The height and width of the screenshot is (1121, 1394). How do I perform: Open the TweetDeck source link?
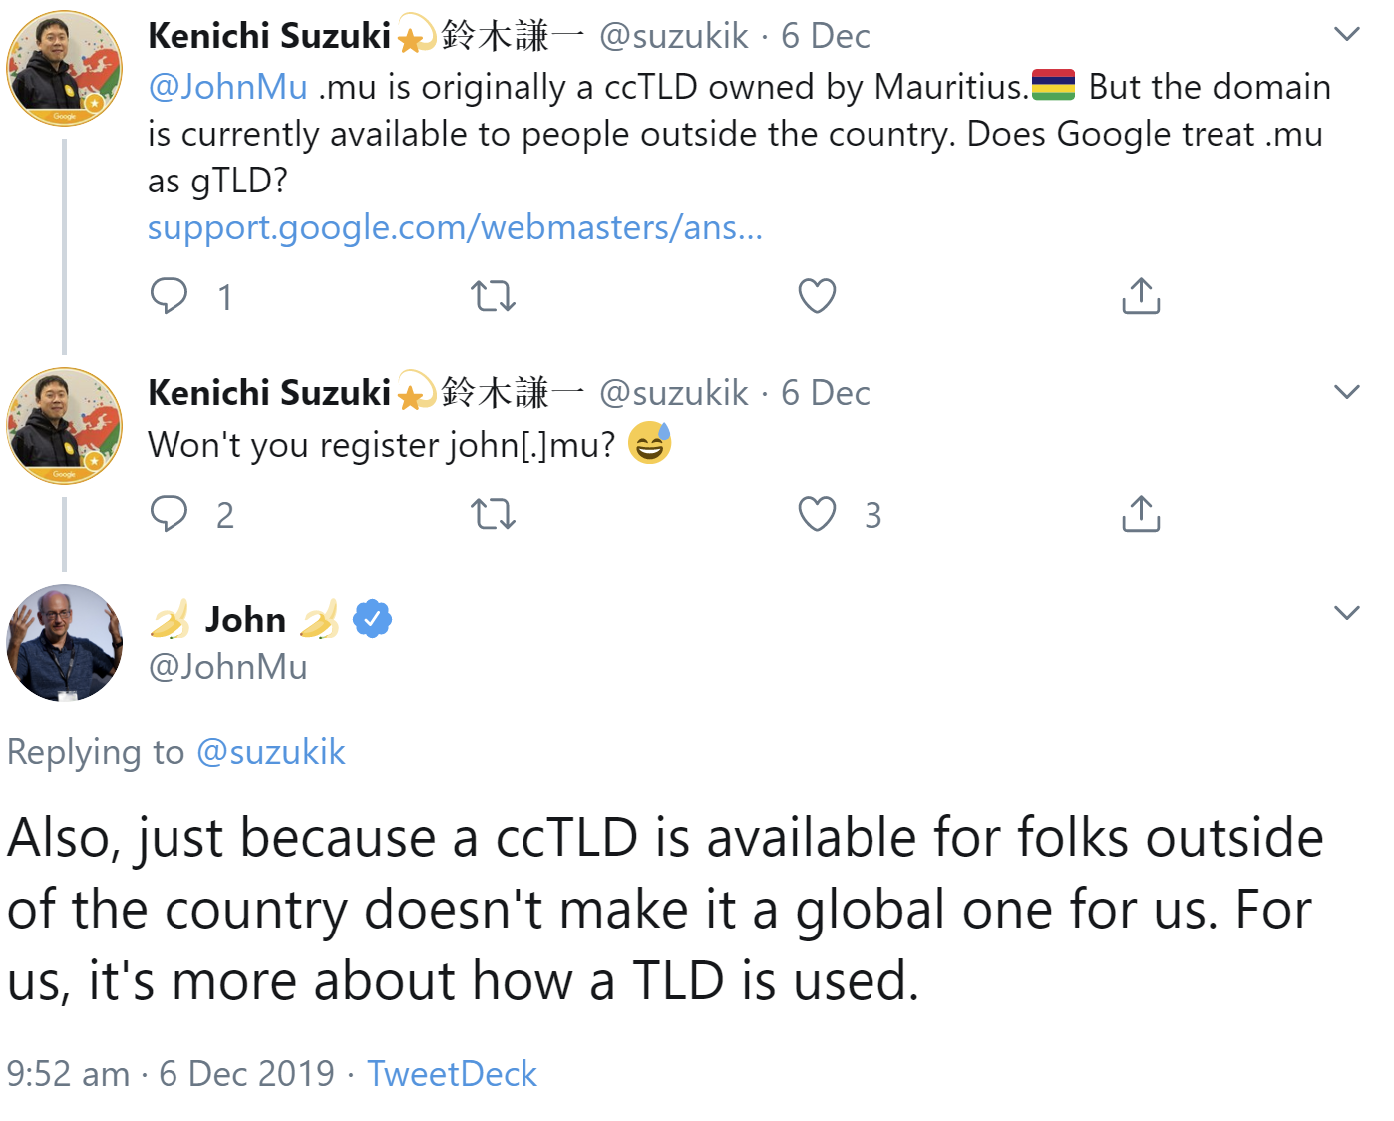pos(451,1073)
